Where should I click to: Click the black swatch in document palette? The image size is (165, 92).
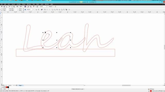8,87
